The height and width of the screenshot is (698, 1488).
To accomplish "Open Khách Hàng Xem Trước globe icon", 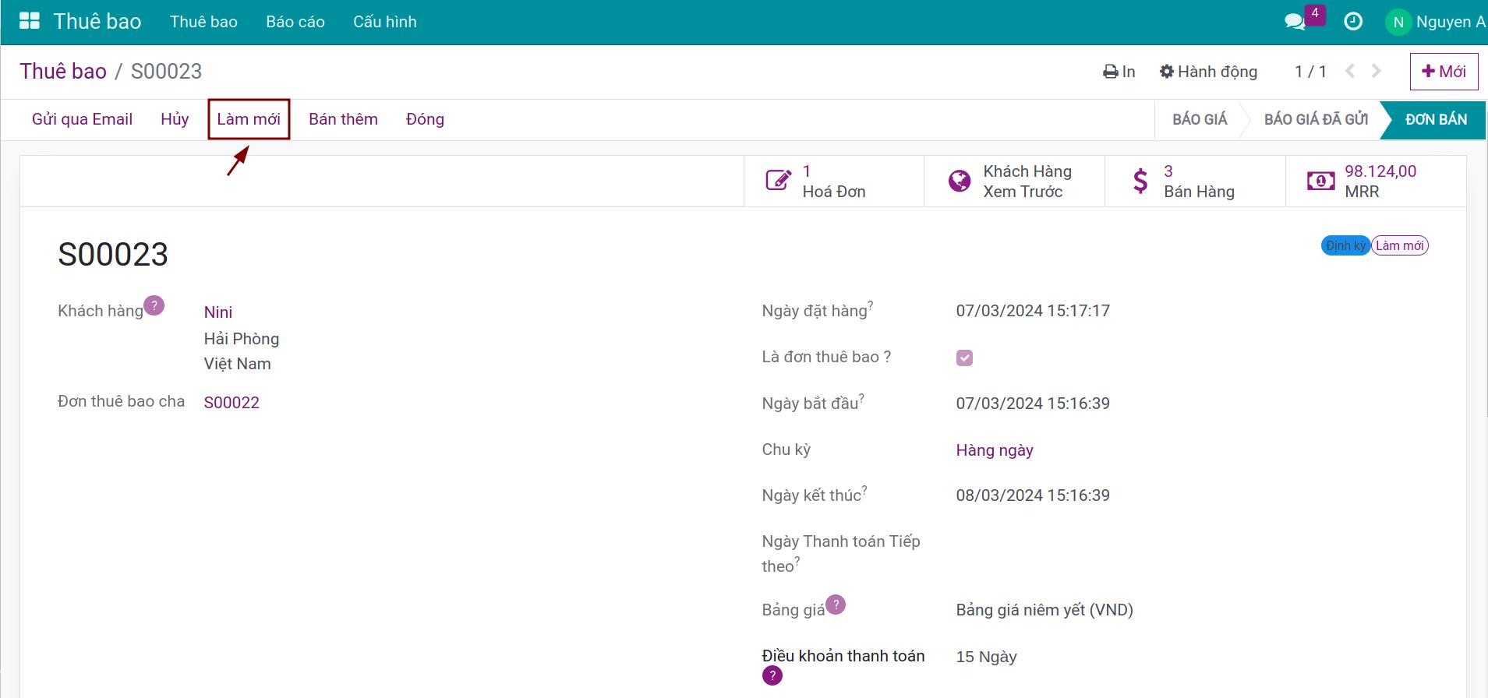I will click(x=959, y=181).
